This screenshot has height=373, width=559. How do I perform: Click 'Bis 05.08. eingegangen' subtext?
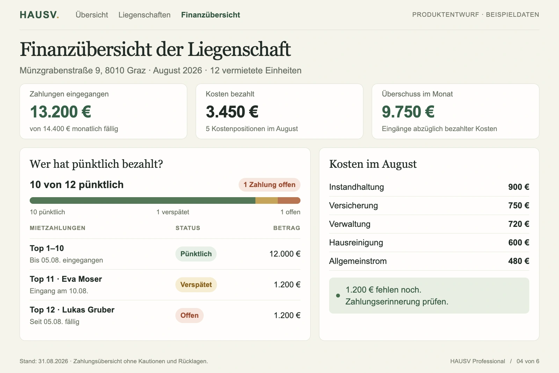click(66, 260)
